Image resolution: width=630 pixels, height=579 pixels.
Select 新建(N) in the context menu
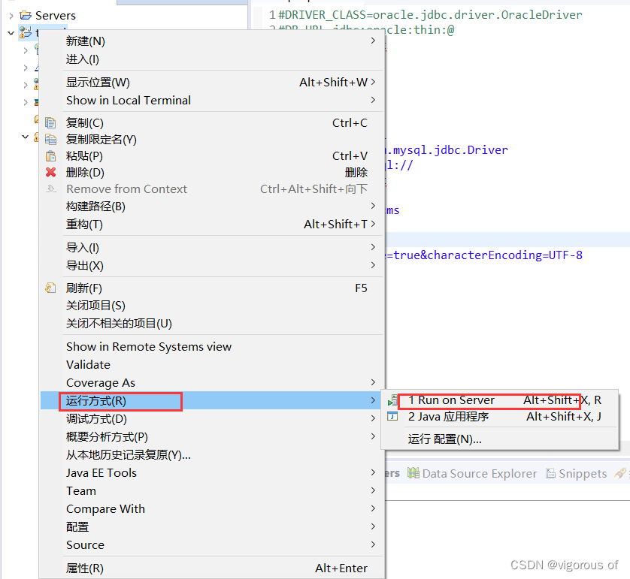tap(212, 41)
